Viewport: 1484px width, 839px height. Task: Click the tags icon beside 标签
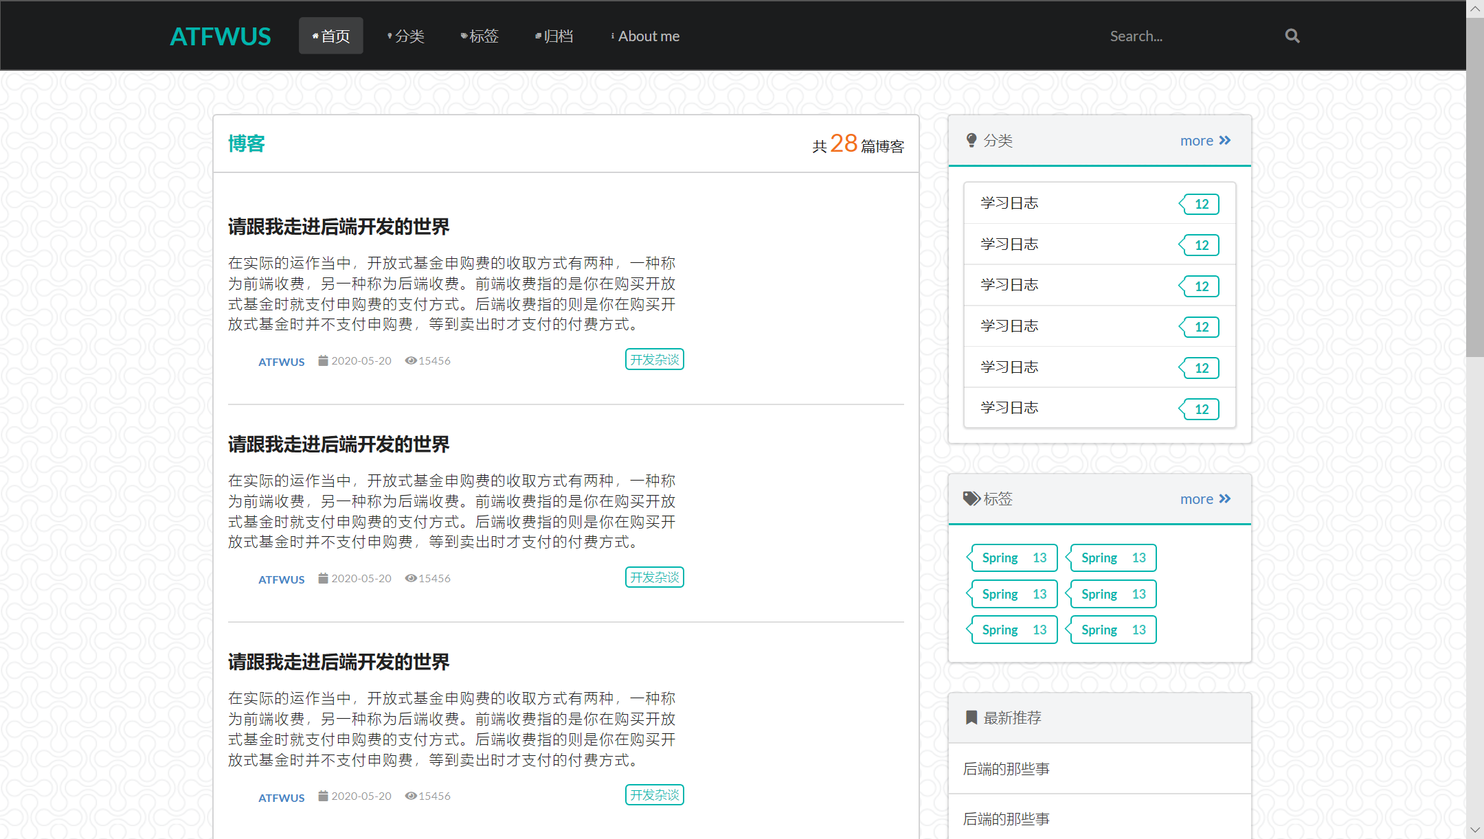971,499
